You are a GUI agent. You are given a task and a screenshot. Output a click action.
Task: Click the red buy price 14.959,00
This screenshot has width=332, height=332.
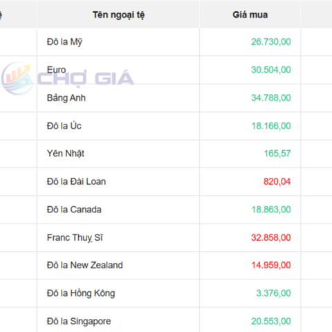coord(271,265)
